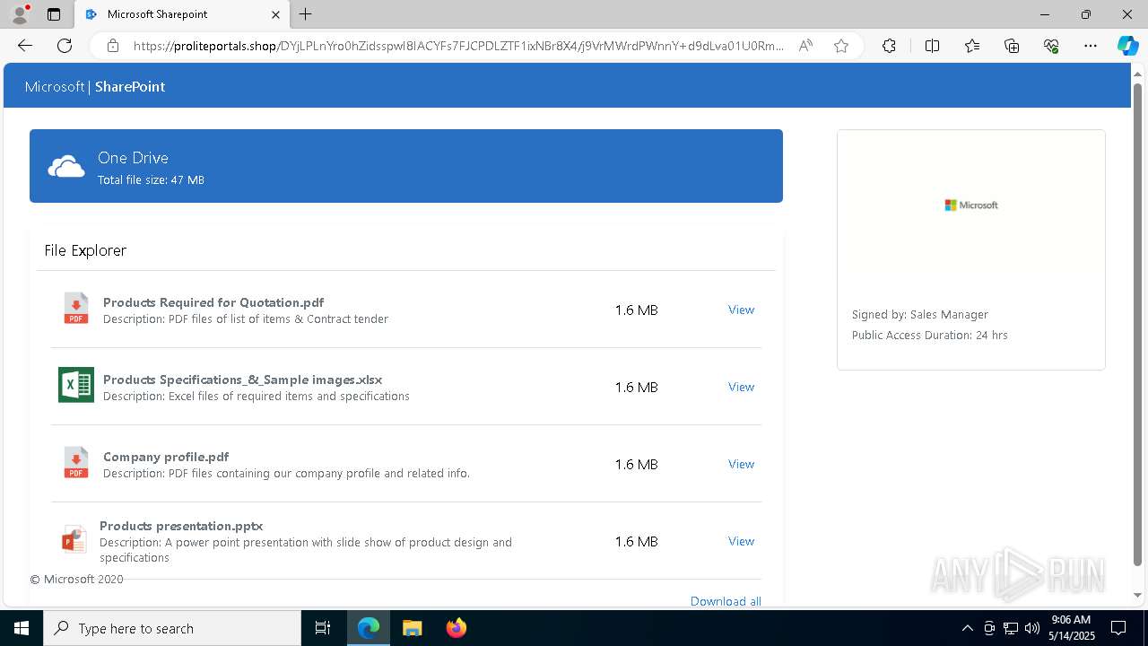Image resolution: width=1148 pixels, height=646 pixels.
Task: Open a new tab with plus
Action: [306, 14]
